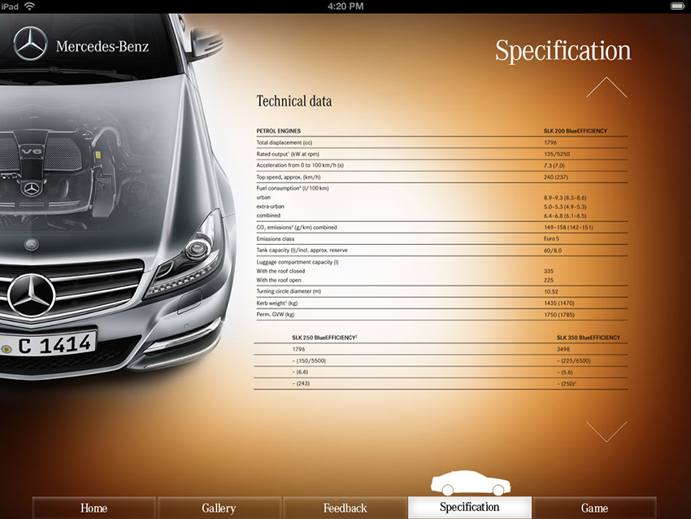Select the Fuel consumption row label
The height and width of the screenshot is (519, 691).
(293, 188)
